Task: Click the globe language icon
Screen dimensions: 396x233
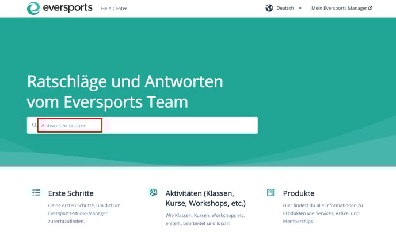Action: coord(269,8)
